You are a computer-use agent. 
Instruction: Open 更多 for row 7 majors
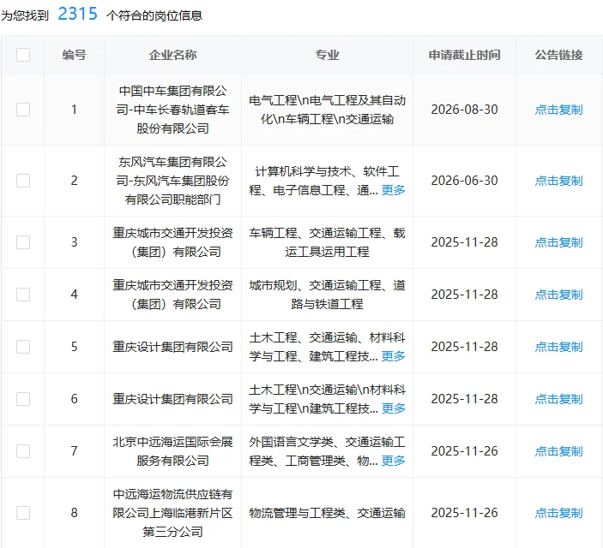[x=393, y=461]
